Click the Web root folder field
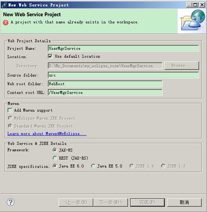The image size is (207, 212). [105, 84]
